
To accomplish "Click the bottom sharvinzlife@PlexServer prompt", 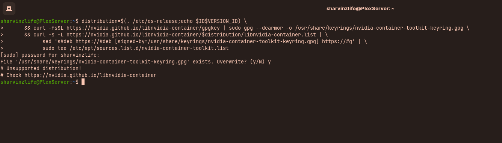I will coord(35,82).
